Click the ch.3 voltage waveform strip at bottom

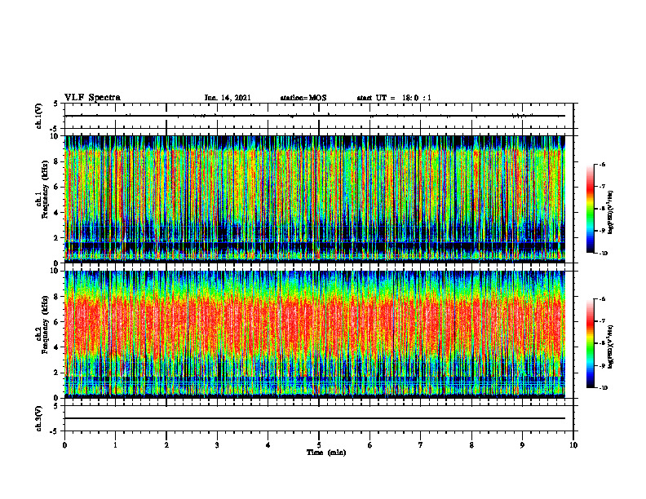(x=319, y=418)
